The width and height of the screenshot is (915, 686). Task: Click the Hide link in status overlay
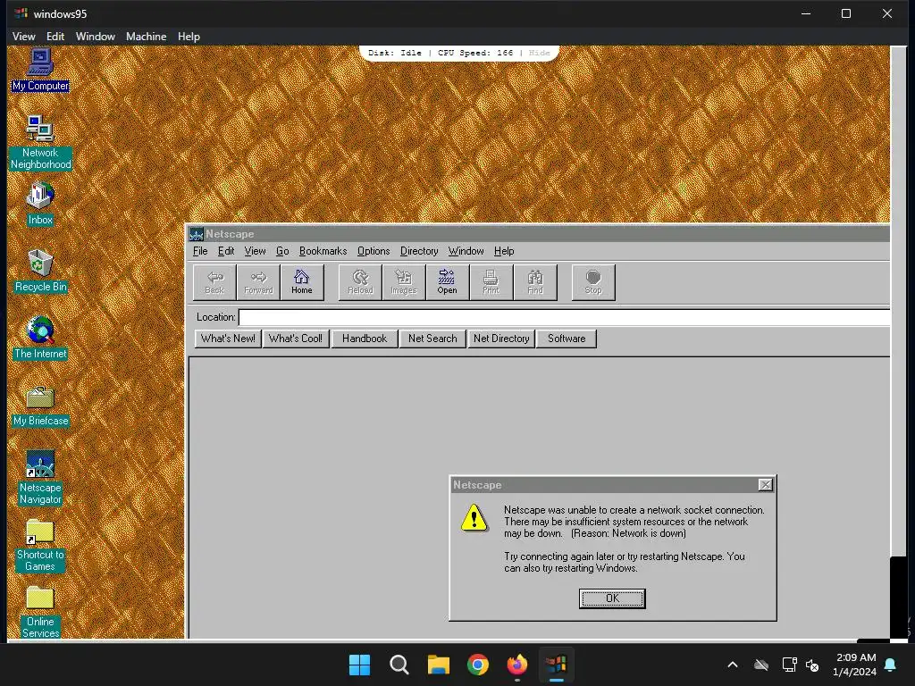(539, 53)
